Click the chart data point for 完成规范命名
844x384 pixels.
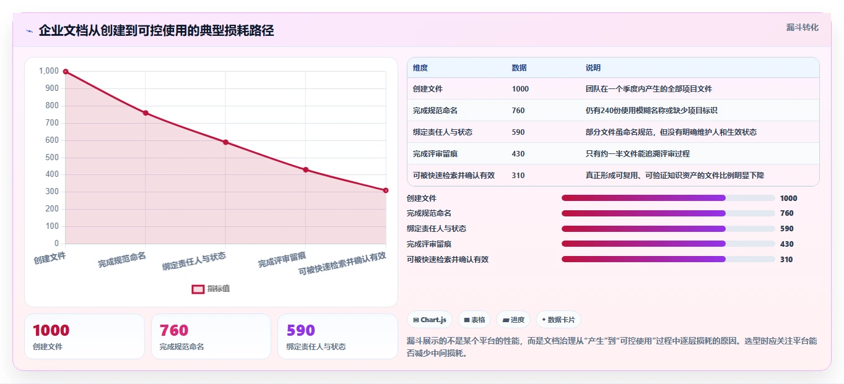tap(146, 113)
